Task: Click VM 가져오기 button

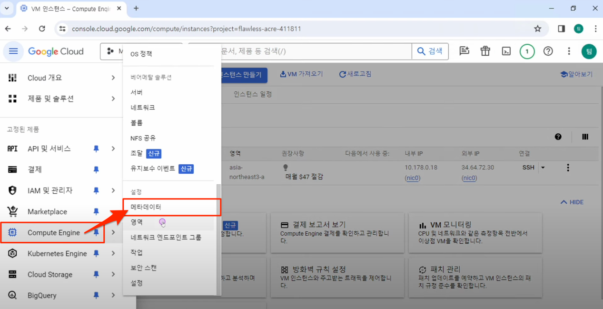Action: 302,74
